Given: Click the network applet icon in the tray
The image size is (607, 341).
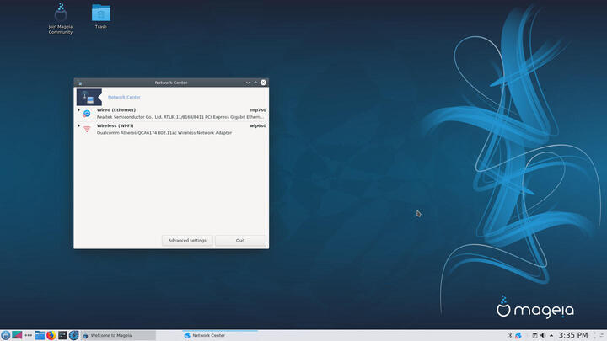Looking at the screenshot, I should [518, 335].
